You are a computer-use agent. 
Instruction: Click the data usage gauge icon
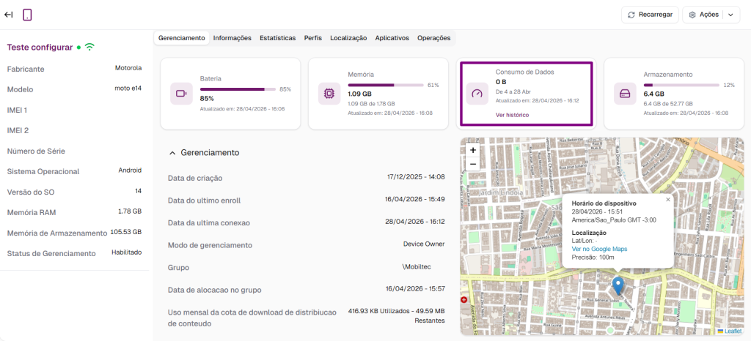477,94
